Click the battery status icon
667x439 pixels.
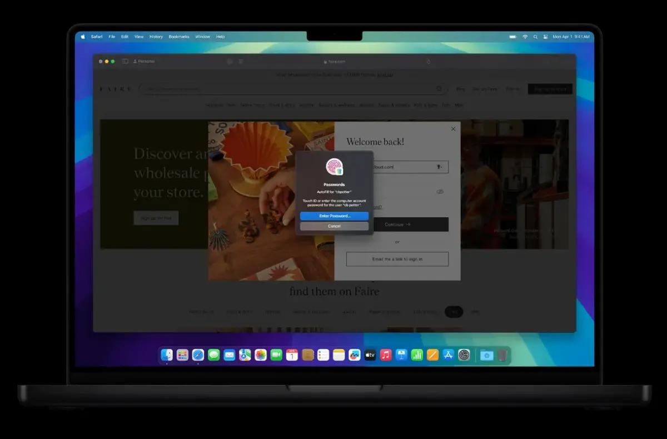513,37
